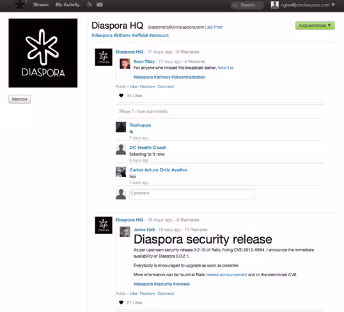Open the notifications icon in top bar
The image size is (344, 312).
(89, 4)
